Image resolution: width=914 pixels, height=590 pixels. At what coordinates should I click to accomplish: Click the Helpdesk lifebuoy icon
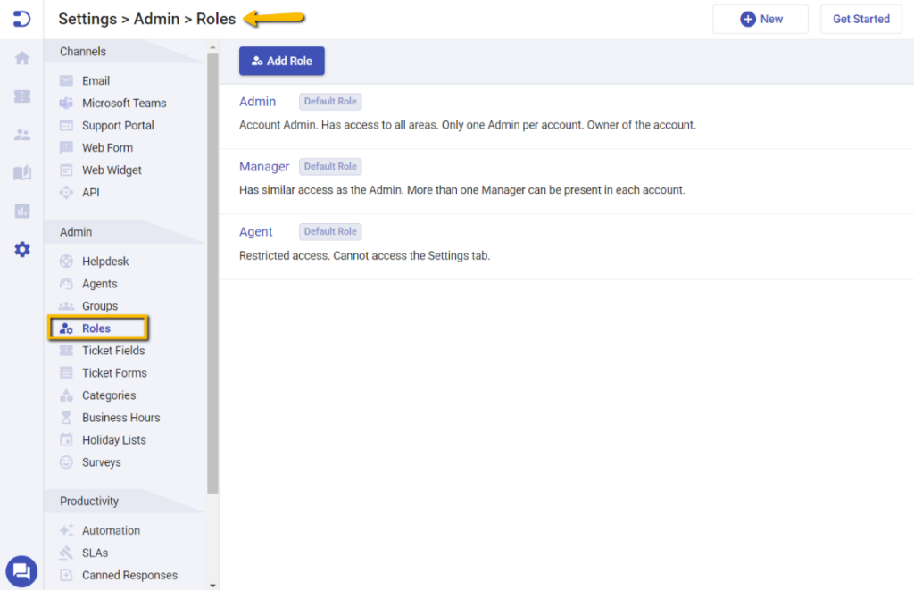pos(66,262)
